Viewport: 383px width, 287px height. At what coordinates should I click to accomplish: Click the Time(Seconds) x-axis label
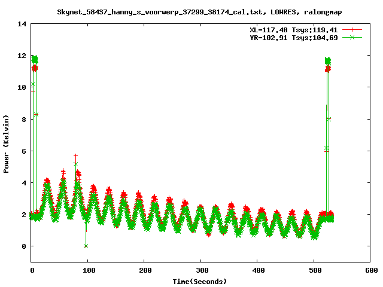point(199,282)
